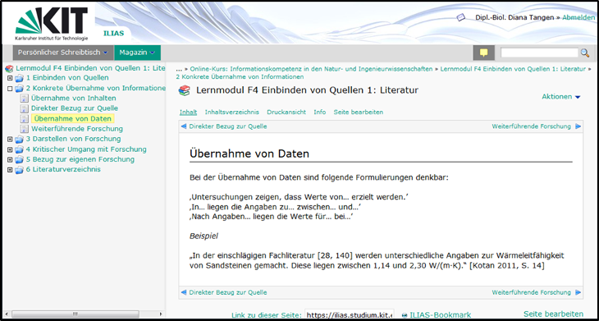Expand the 4 Kritischer Umgang mit Forschung node

click(x=10, y=149)
